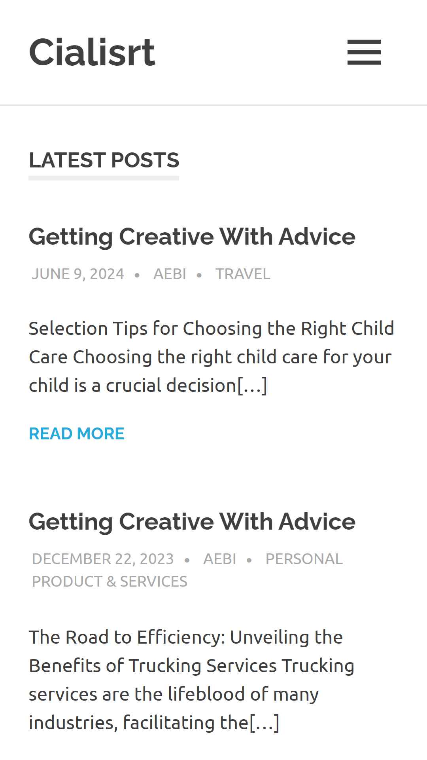This screenshot has width=427, height=760.
Task: View author AEBI on the June 2024 post
Action: tap(170, 274)
